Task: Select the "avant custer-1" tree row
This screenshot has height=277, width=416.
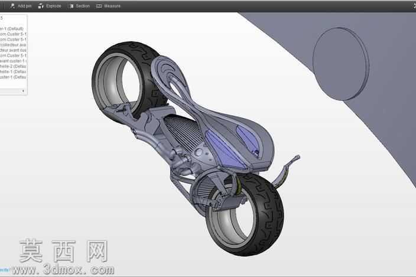Action: (x=13, y=61)
